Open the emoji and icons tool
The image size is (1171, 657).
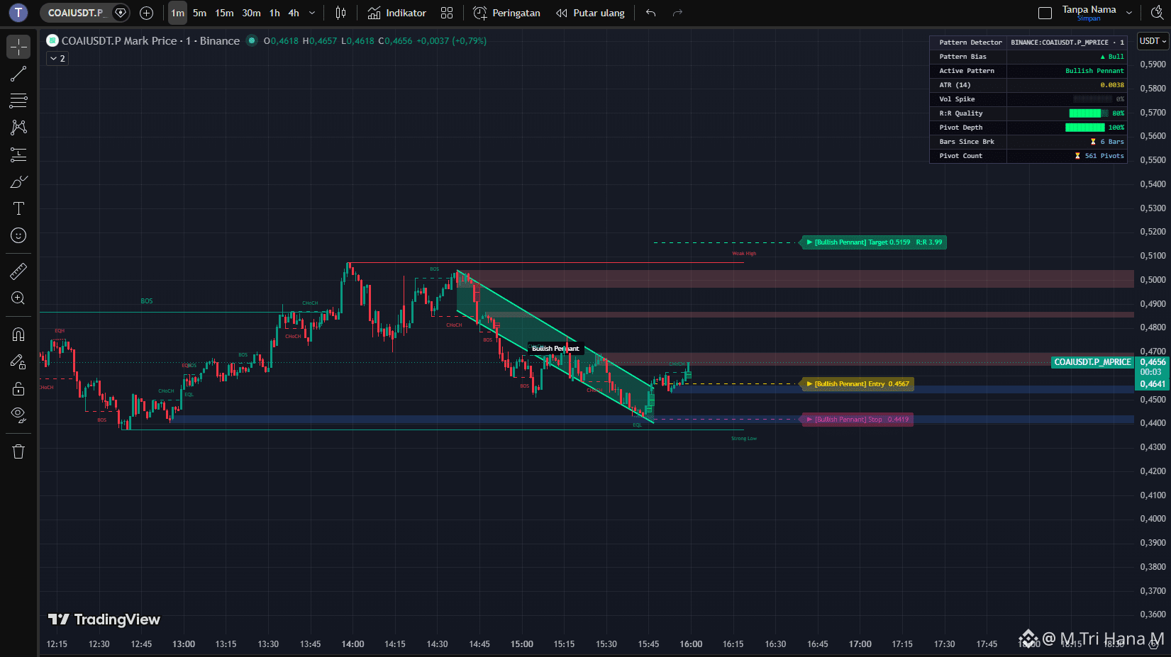pos(18,235)
